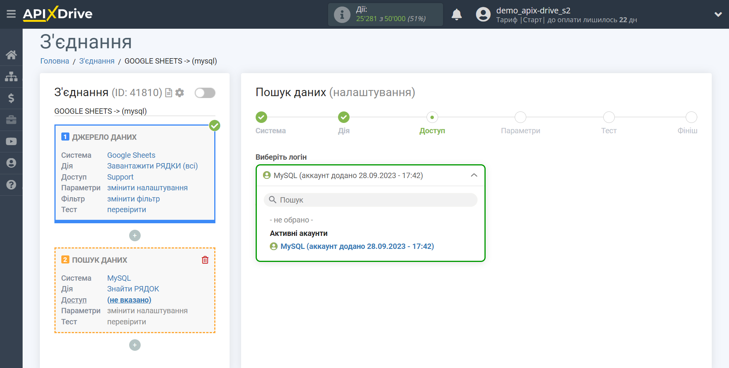The image size is (729, 368).
Task: Click the (не вказано) access link
Action: [129, 300]
